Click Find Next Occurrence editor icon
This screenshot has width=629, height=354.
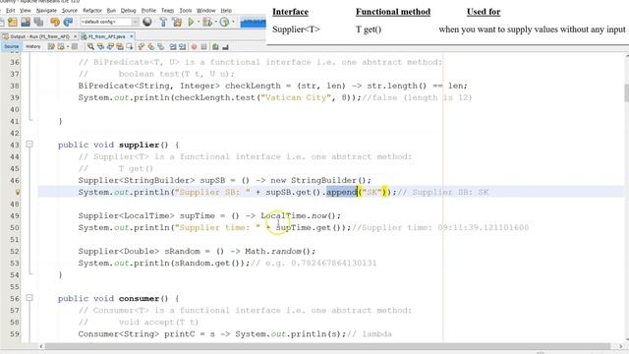click(x=111, y=46)
